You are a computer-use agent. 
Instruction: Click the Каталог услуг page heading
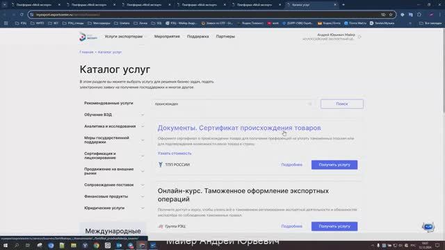pyautogui.click(x=115, y=69)
